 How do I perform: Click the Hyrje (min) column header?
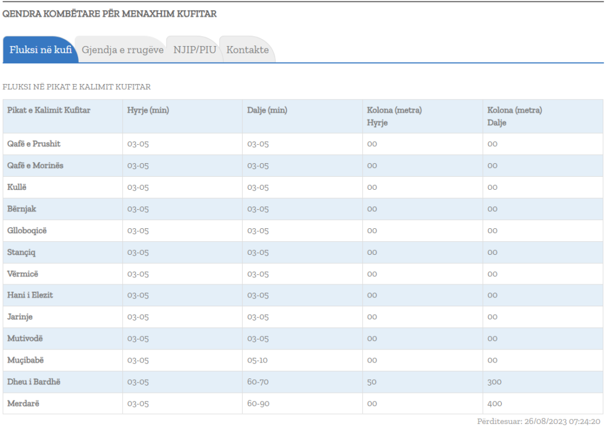coord(148,111)
